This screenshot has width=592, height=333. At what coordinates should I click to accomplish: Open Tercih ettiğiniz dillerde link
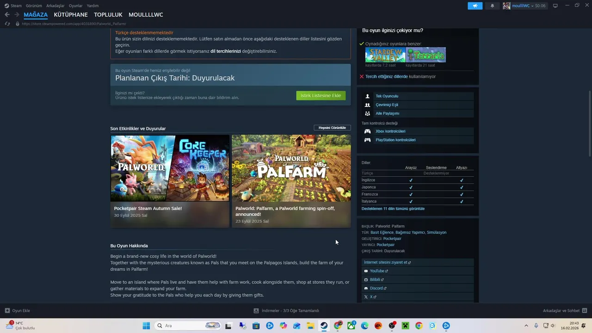[387, 77]
